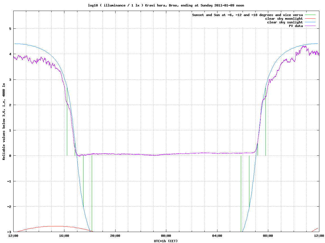This screenshot has width=325, height=243.
Task: Click the 'Sunset and Sun at -6, -12' legend entry
Action: (247, 15)
